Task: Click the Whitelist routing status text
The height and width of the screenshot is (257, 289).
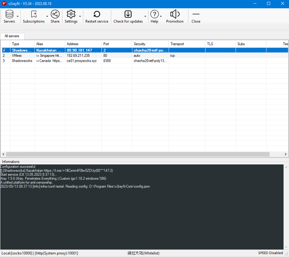Action: pyautogui.click(x=143, y=253)
